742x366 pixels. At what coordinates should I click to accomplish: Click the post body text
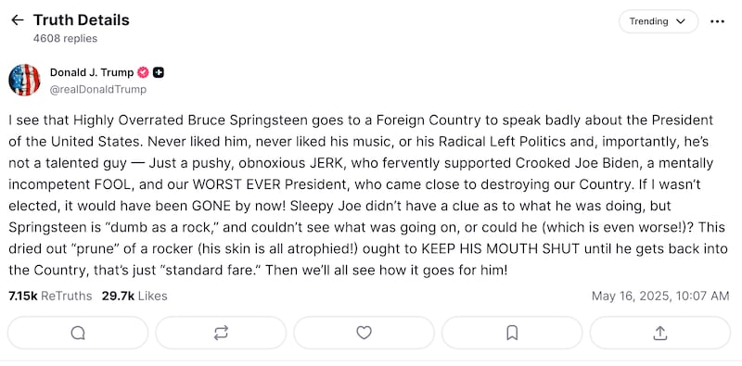[368, 196]
